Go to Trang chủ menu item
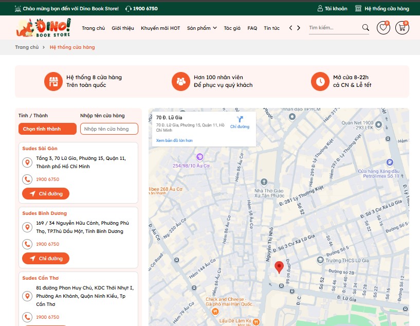The image size is (420, 326). [x=93, y=28]
